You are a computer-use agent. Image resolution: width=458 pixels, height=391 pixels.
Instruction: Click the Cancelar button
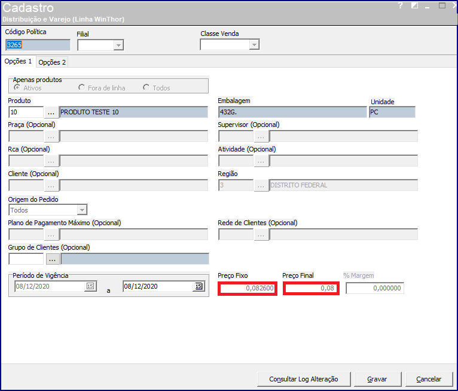pos(429,379)
